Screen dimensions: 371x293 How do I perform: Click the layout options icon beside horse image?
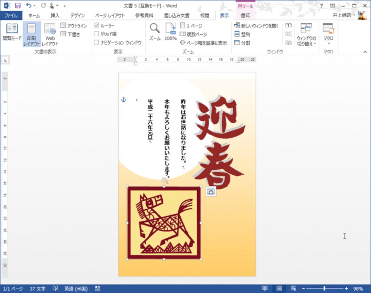pyautogui.click(x=211, y=191)
